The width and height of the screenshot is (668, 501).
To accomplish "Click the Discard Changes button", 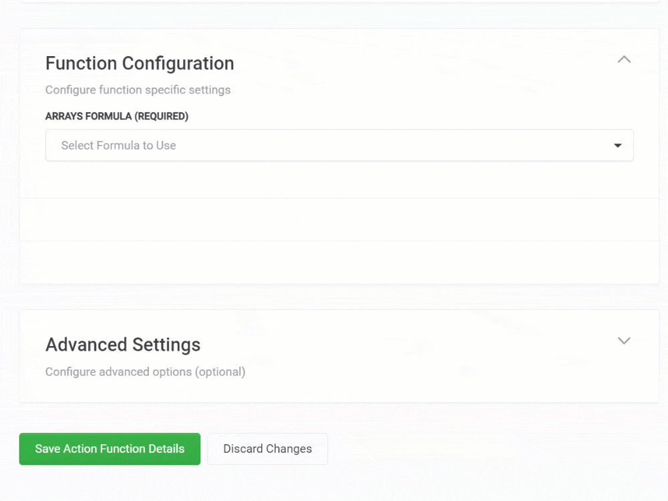I will (x=267, y=449).
